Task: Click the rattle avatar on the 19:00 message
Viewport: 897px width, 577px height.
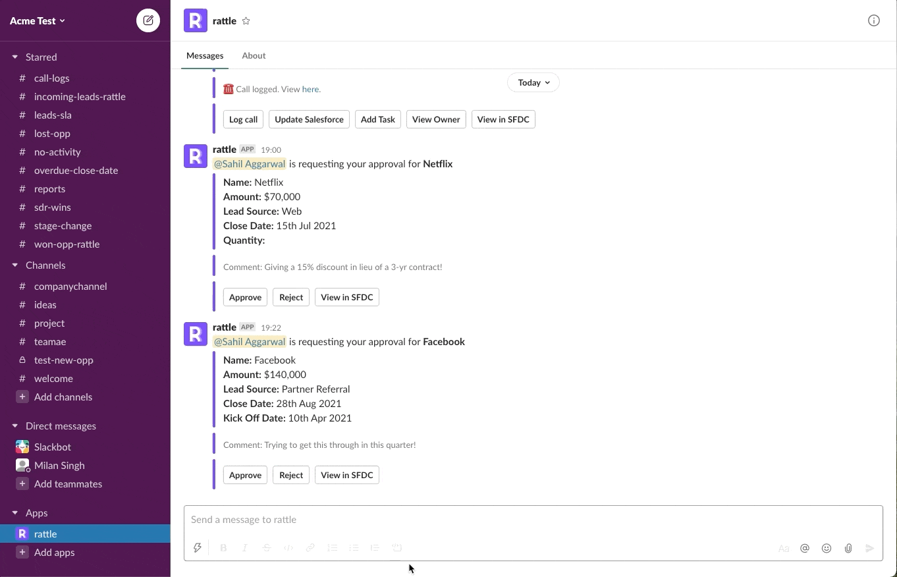Action: [196, 156]
